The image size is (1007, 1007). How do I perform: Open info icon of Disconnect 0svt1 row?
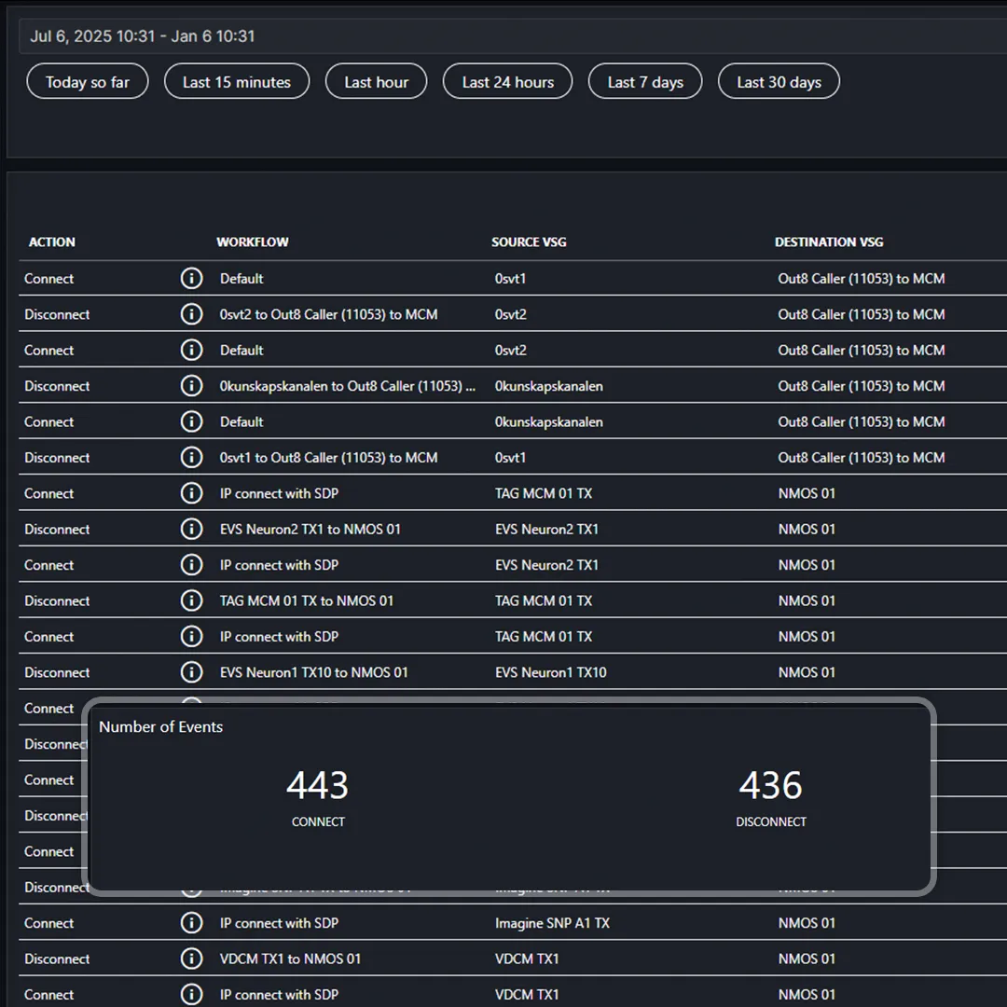point(191,458)
